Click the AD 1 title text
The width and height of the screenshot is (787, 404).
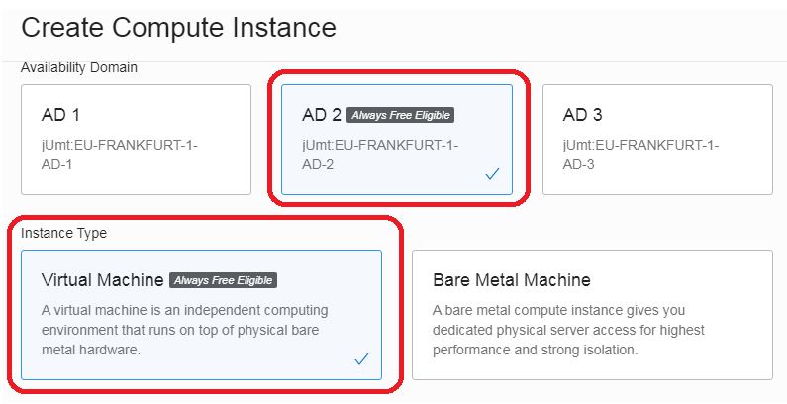60,115
